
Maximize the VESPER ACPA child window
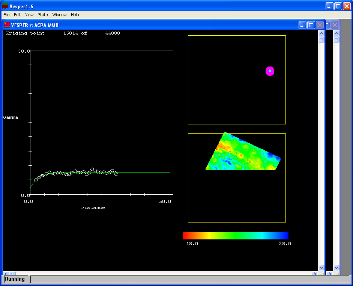[311, 25]
